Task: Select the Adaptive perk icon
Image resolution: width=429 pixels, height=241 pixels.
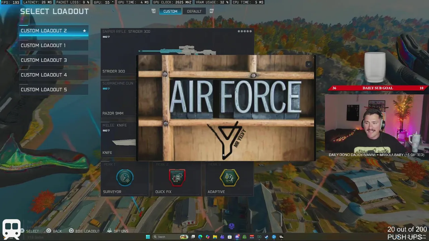Action: [x=229, y=177]
